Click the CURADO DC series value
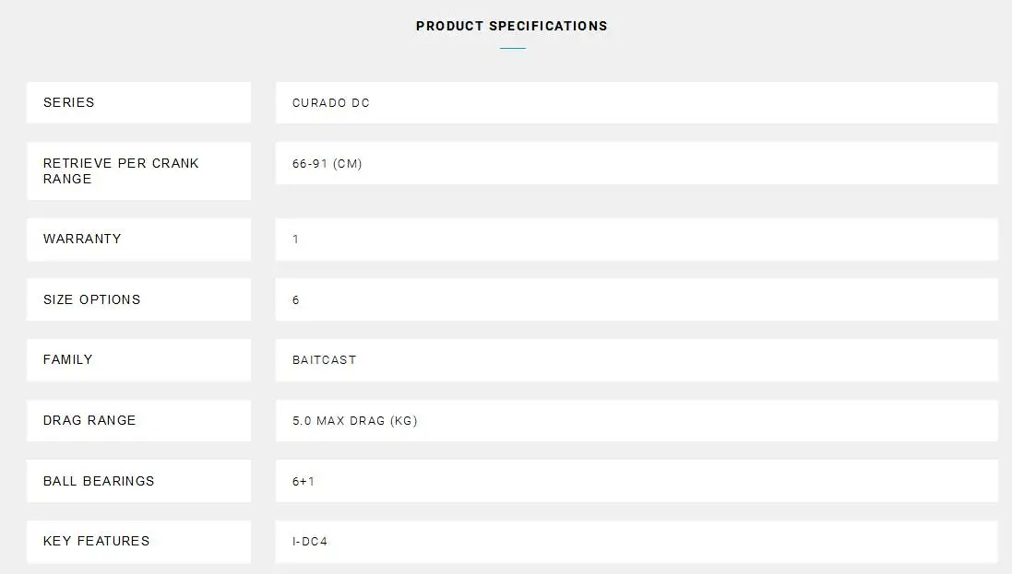1012x574 pixels. (x=331, y=103)
